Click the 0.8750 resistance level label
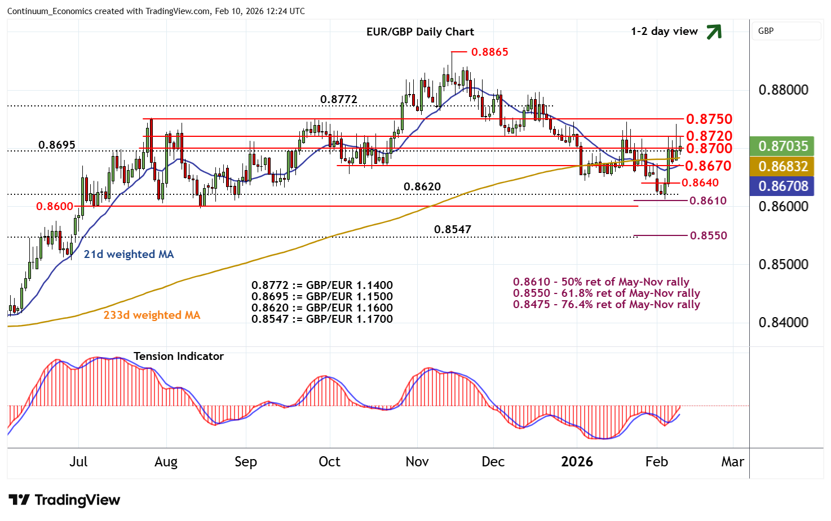 click(709, 119)
